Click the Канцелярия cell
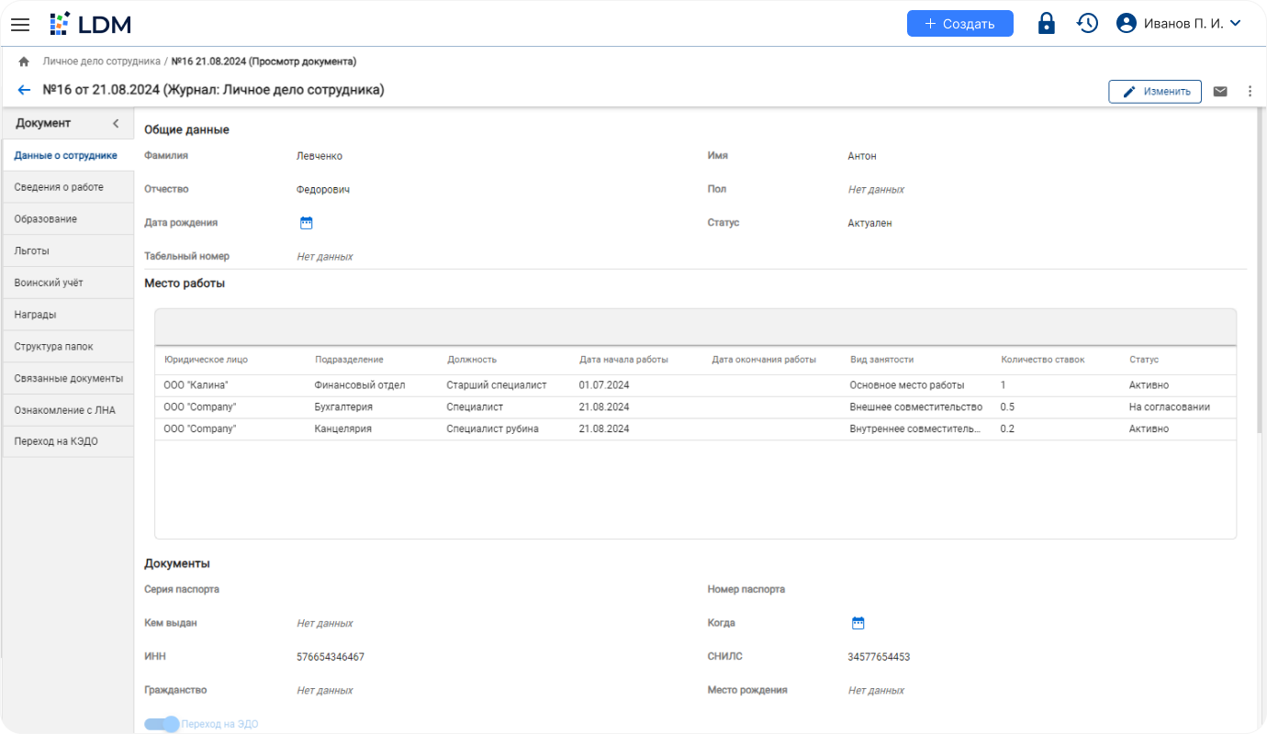 pyautogui.click(x=342, y=428)
